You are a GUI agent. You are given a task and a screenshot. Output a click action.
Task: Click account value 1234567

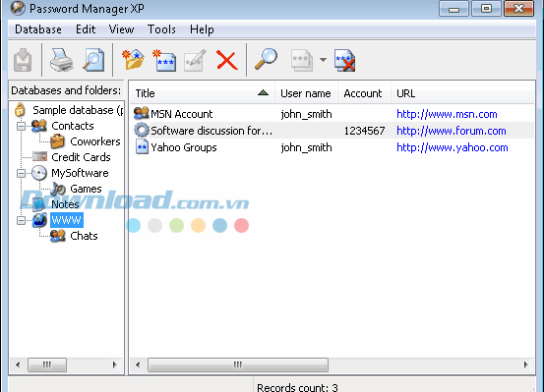pos(364,131)
